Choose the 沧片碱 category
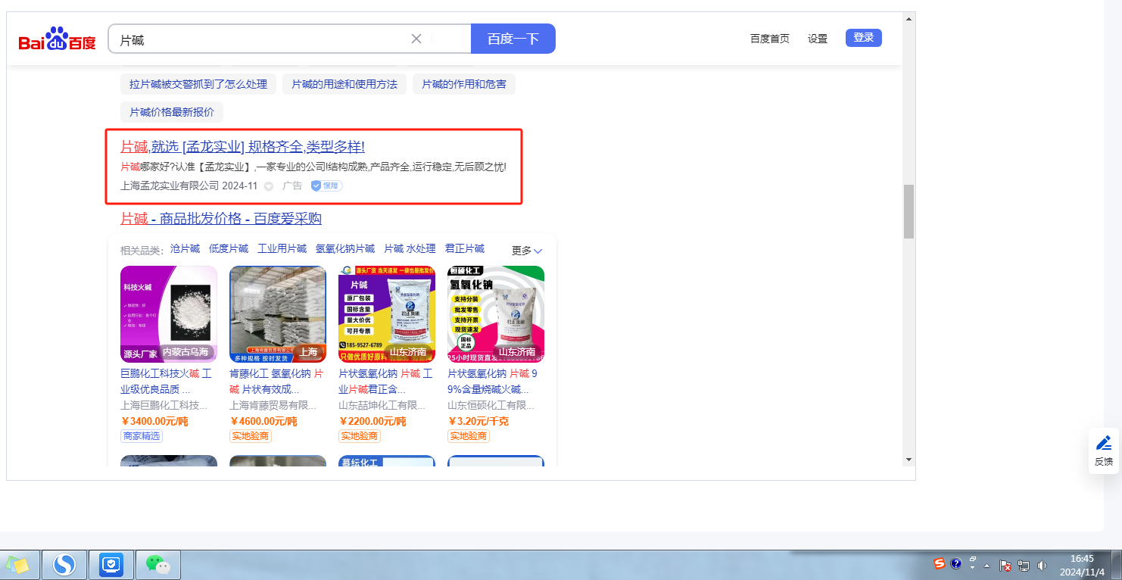Viewport: 1122px width, 580px height. pos(185,248)
